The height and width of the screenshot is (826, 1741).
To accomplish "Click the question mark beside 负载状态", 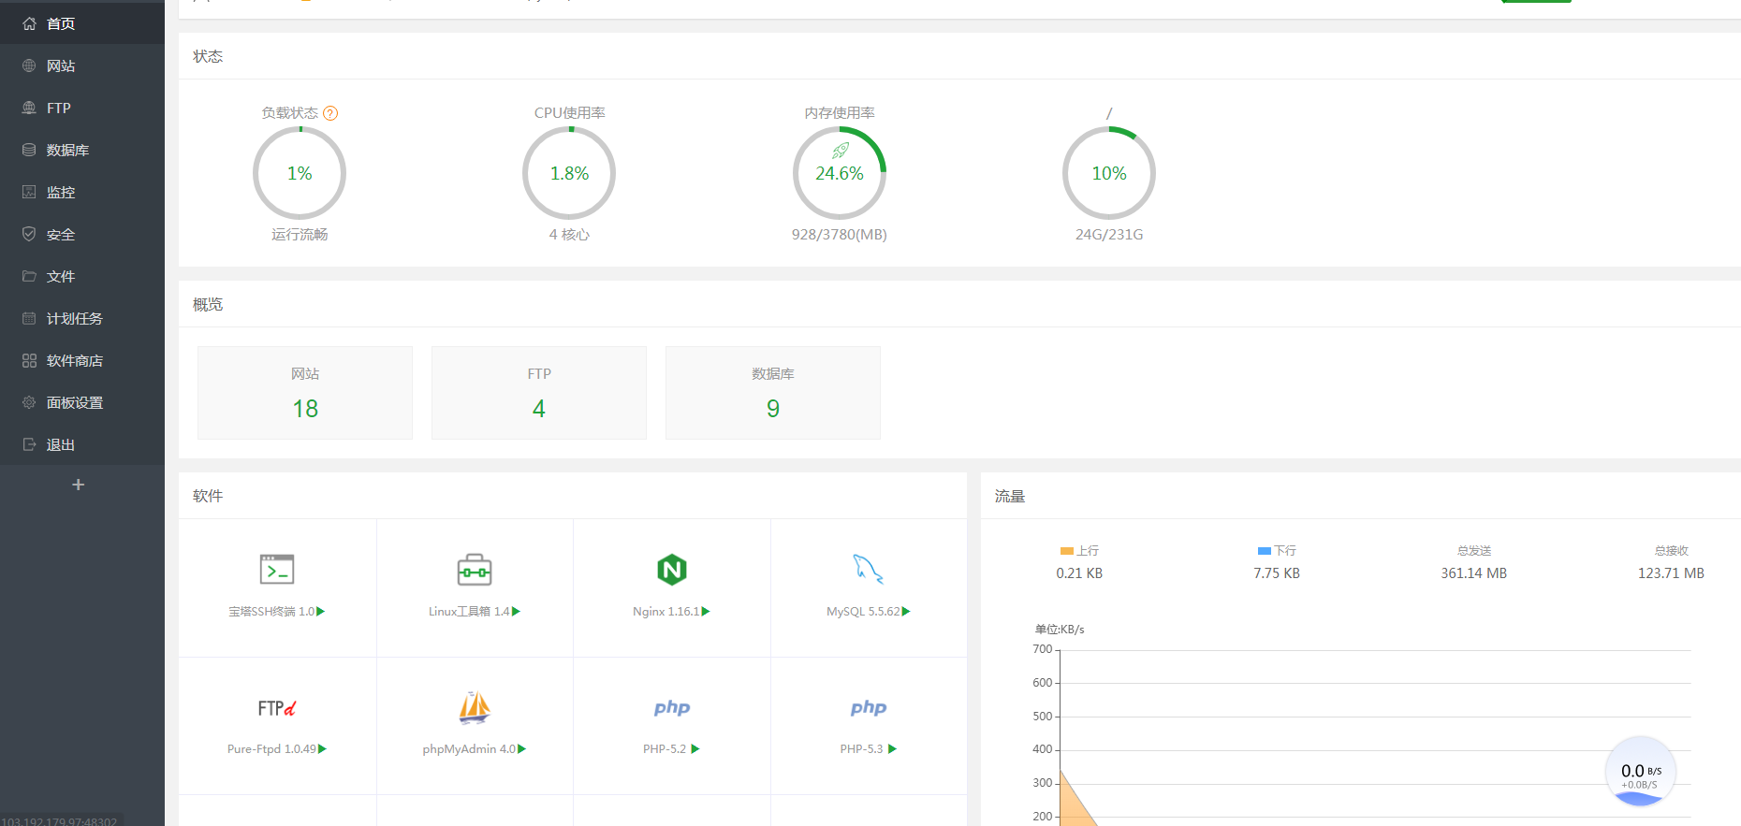I will click(330, 113).
